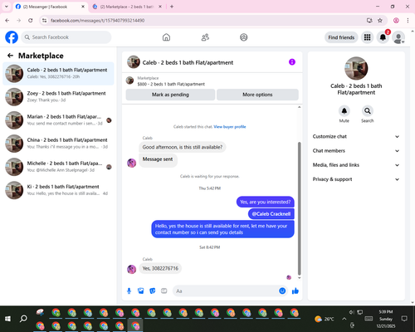Open the taskbar clock and date

[386, 319]
